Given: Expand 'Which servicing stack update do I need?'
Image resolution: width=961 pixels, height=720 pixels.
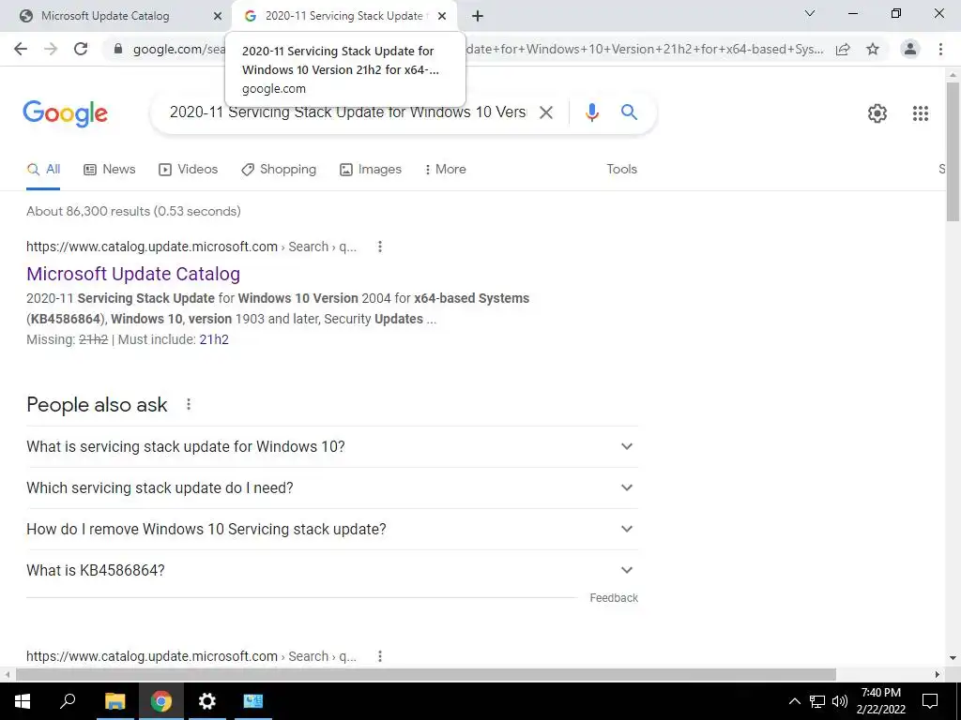Looking at the screenshot, I should point(332,487).
